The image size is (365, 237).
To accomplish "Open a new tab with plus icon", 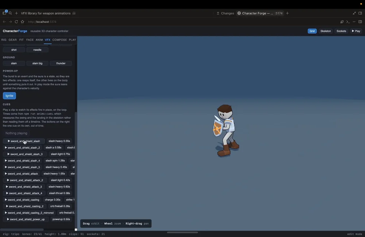I will click(287, 13).
